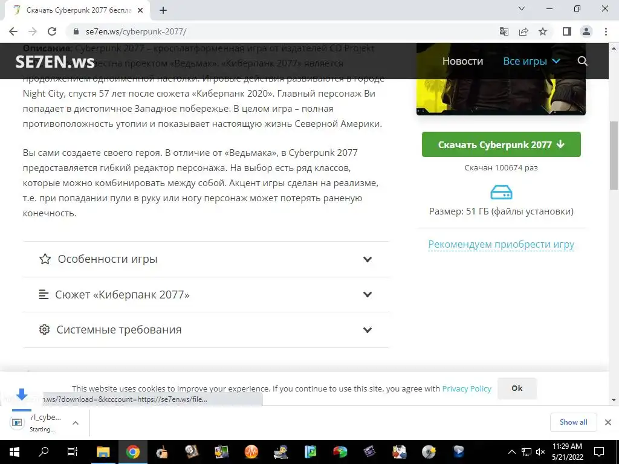
Task: Open File Explorer from taskbar
Action: click(103, 452)
